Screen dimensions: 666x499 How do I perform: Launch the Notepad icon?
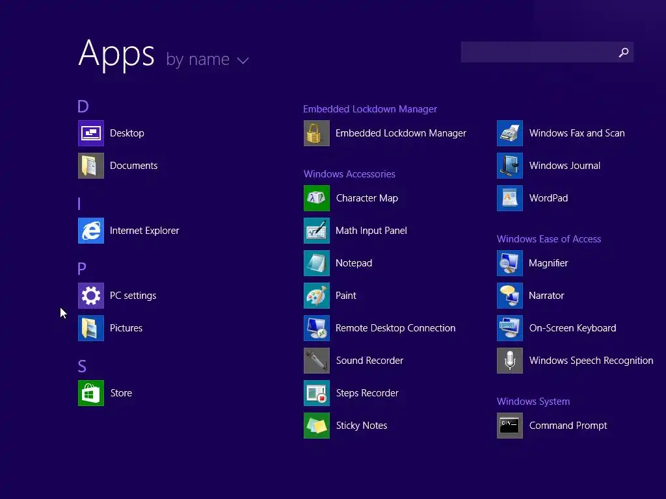pos(317,263)
